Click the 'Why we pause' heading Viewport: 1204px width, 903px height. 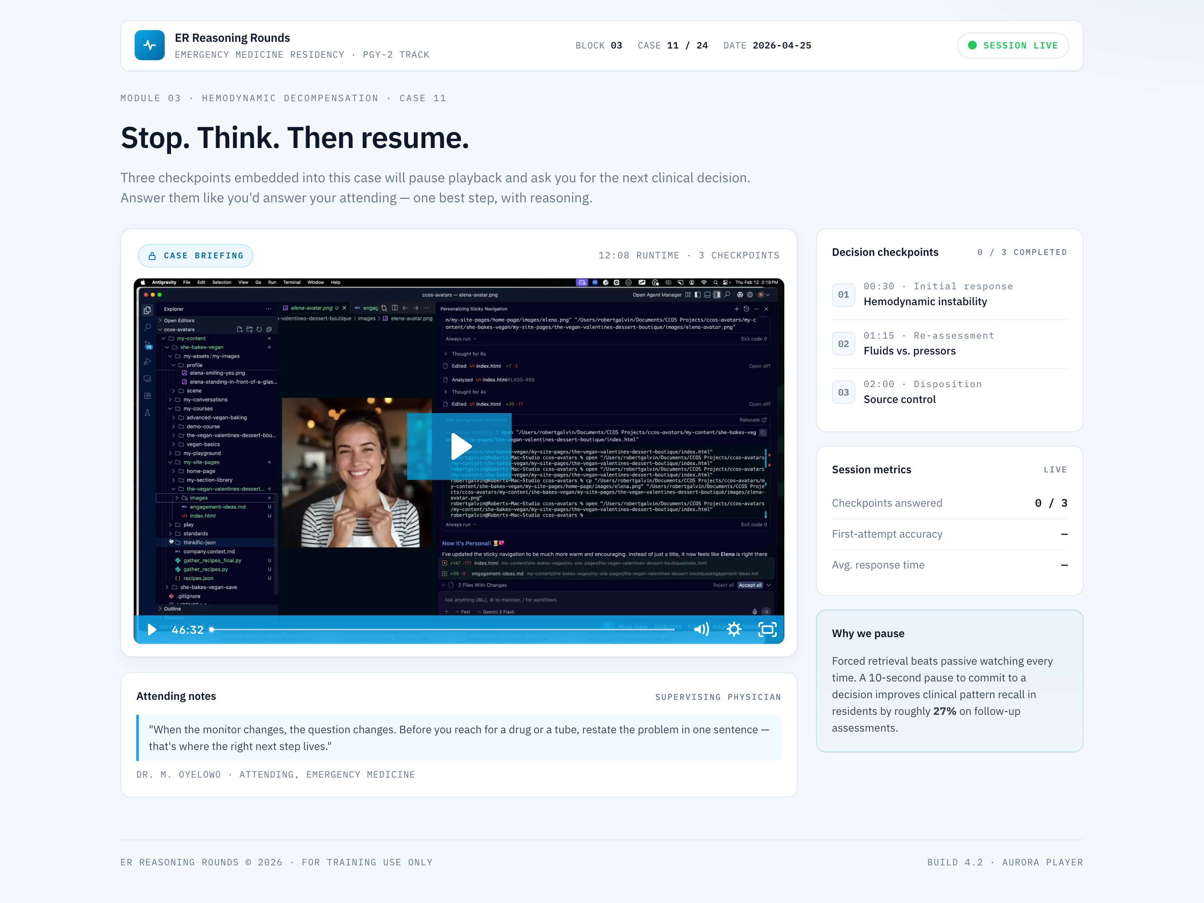tap(868, 634)
